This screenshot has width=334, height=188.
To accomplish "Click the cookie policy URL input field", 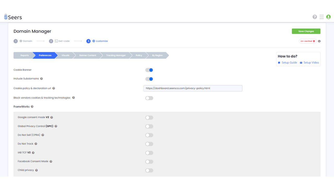I will 193,88.
